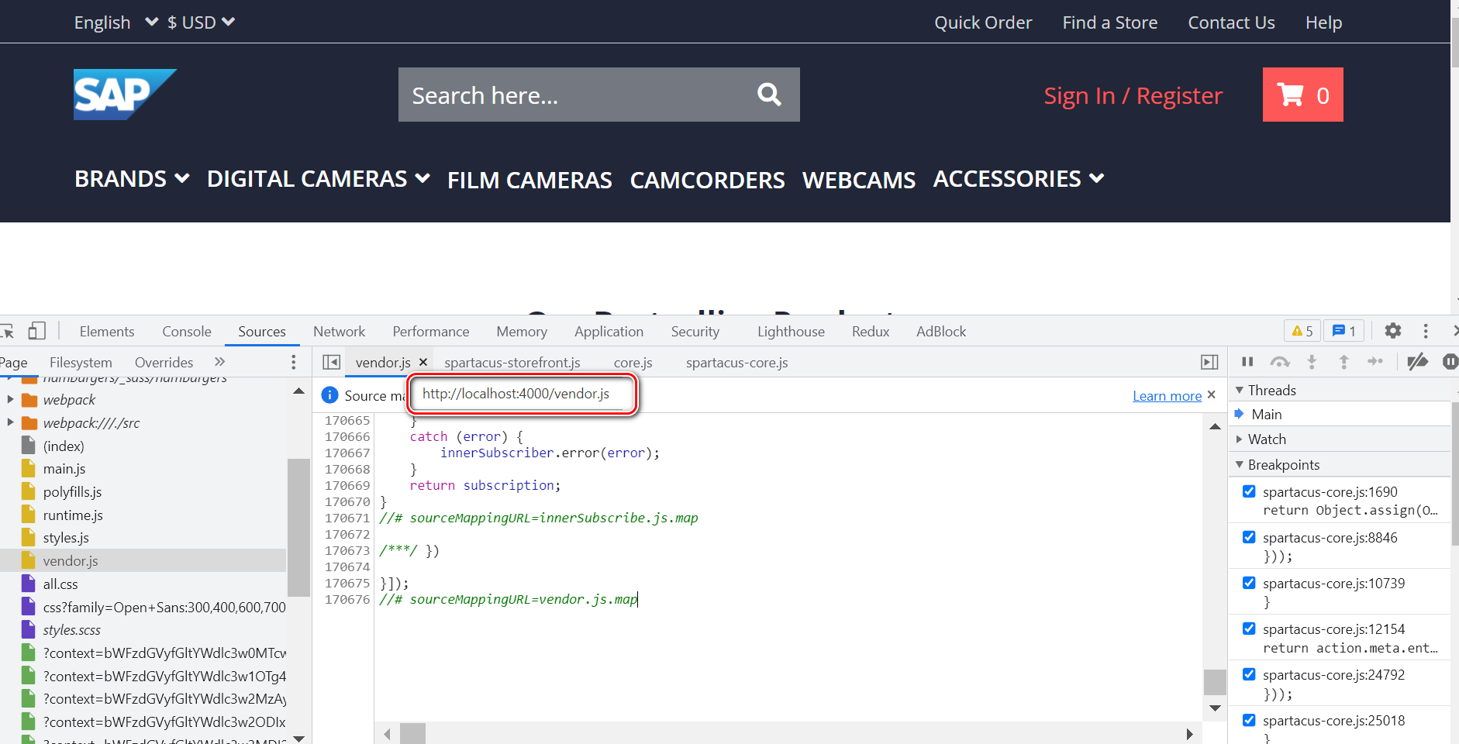The image size is (1459, 744).
Task: Dismiss the source map info bar
Action: pos(1212,395)
